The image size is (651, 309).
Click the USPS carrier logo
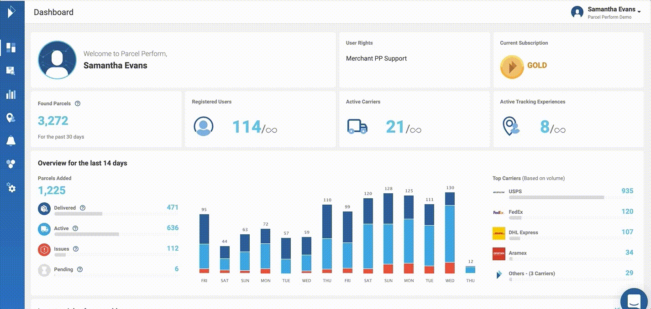coord(499,192)
